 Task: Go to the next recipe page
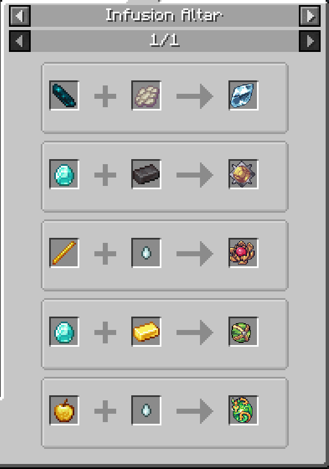[x=309, y=41]
